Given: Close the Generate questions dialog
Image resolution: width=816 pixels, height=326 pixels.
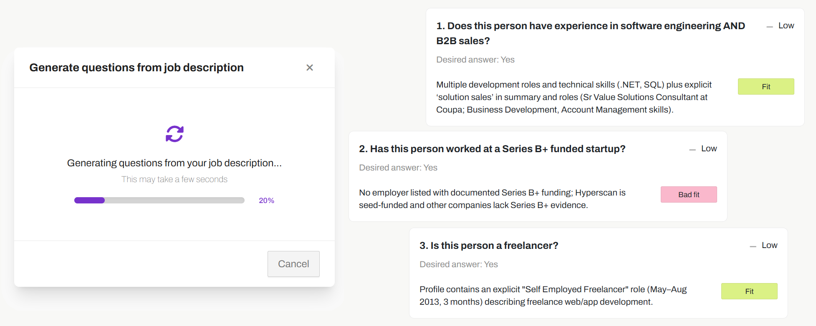Looking at the screenshot, I should (x=310, y=68).
